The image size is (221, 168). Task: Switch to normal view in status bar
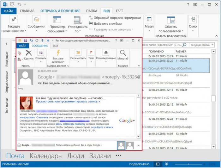click(158, 164)
